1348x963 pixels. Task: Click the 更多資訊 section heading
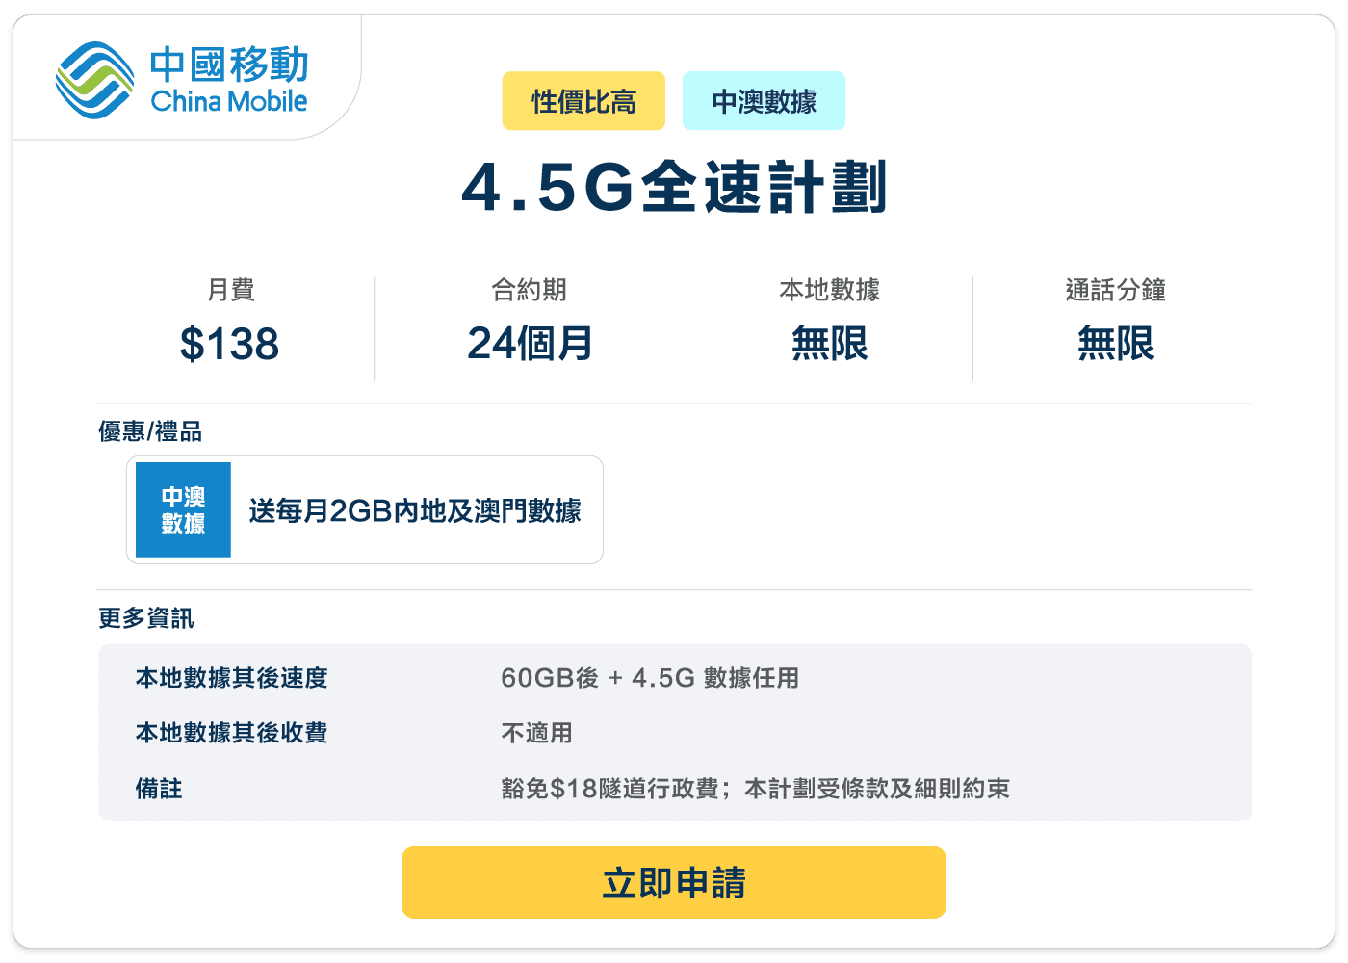pos(146,618)
